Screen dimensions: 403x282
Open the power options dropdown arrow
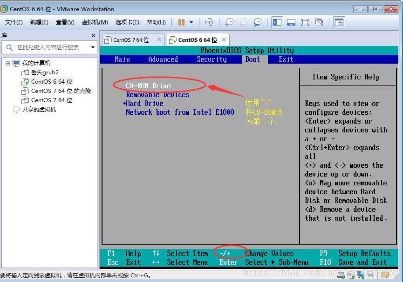click(191, 22)
